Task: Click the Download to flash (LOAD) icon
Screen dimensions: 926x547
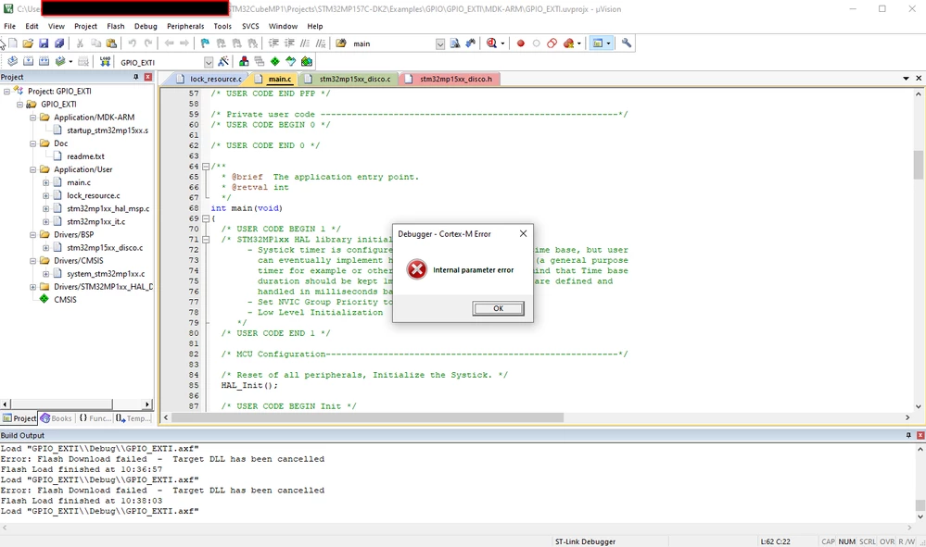Action: tap(105, 61)
